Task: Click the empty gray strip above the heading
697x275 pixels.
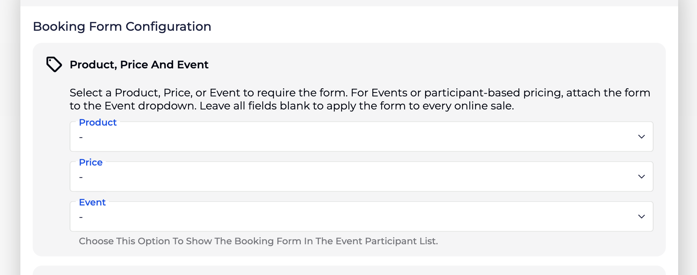Action: coord(348,3)
